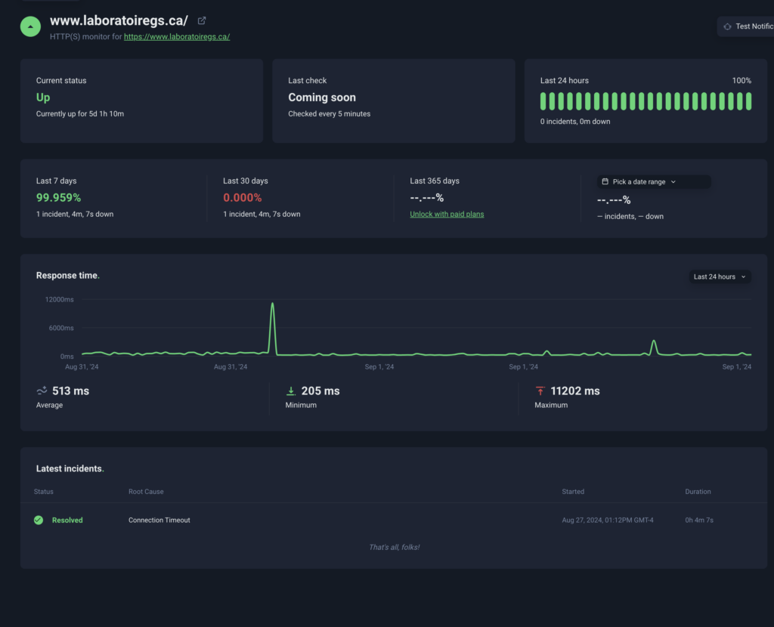774x627 pixels.
Task: Click the Test Notification bell icon
Action: pyautogui.click(x=727, y=26)
